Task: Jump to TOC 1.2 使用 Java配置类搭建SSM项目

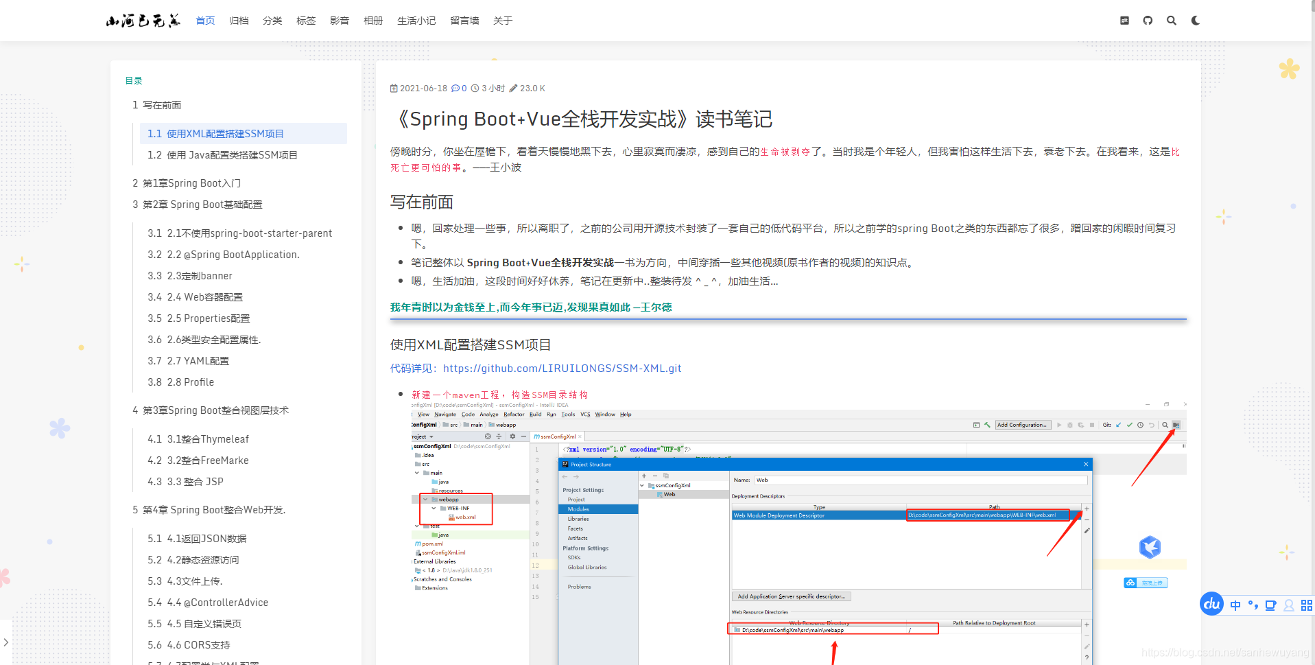Action: click(x=222, y=155)
